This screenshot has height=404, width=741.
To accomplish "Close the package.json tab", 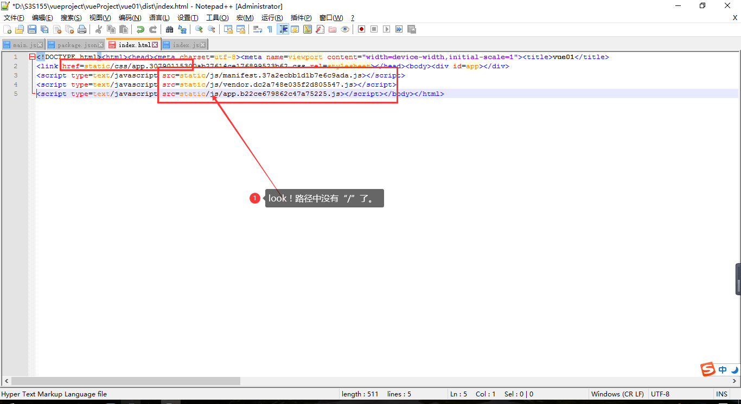I will (x=101, y=45).
